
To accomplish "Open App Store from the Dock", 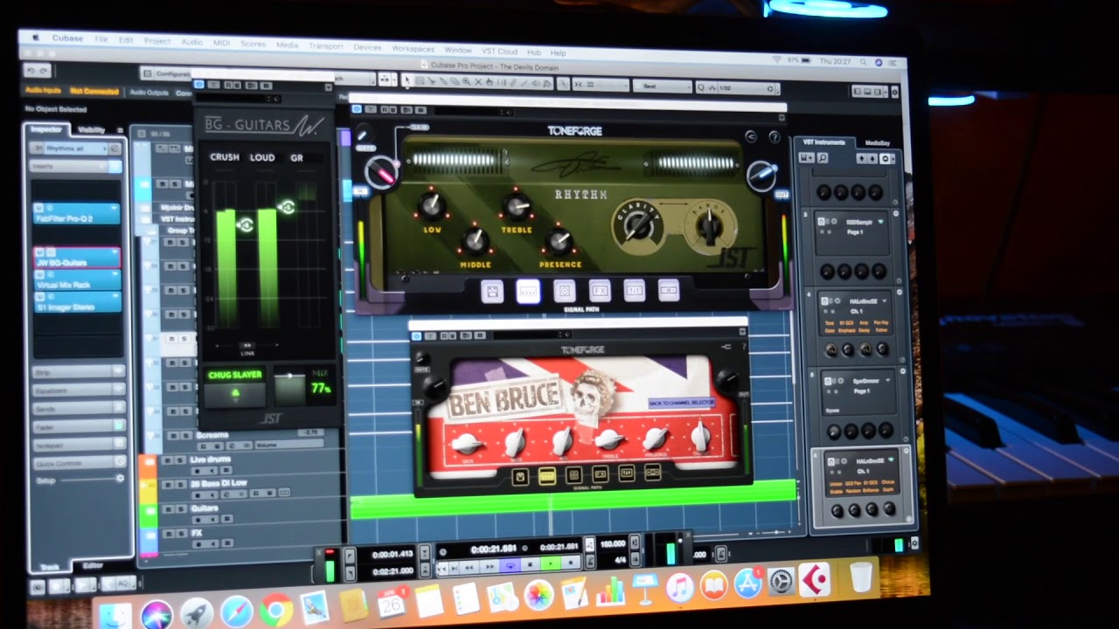I will (x=747, y=584).
